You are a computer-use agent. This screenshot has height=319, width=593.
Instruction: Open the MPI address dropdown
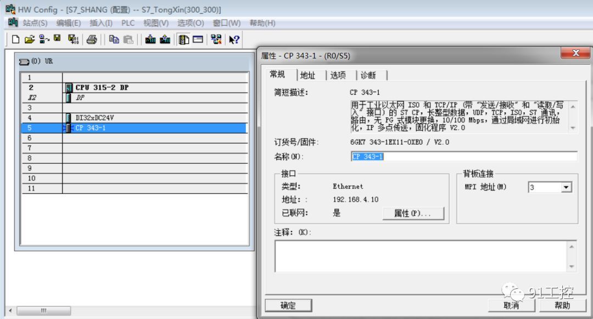(566, 187)
